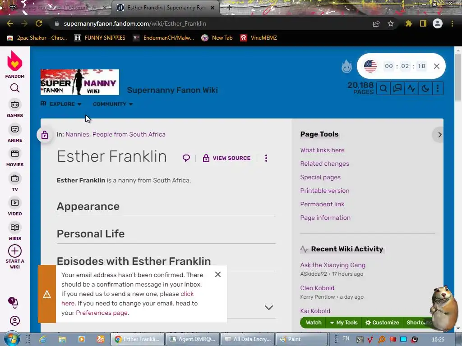Viewport: 462px width, 346px height.
Task: Open Ask the Xiaoying Gang activity link
Action: [333, 265]
